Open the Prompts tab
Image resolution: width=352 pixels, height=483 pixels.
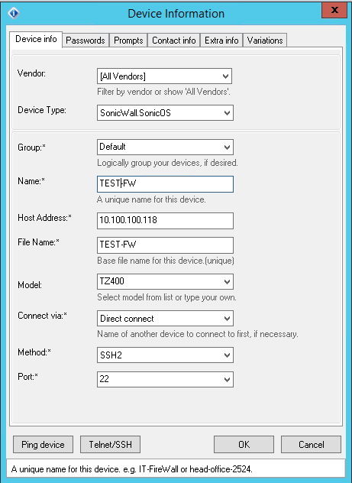[128, 41]
